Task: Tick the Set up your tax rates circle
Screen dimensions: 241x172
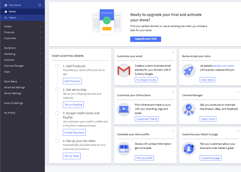Action: click(57, 141)
